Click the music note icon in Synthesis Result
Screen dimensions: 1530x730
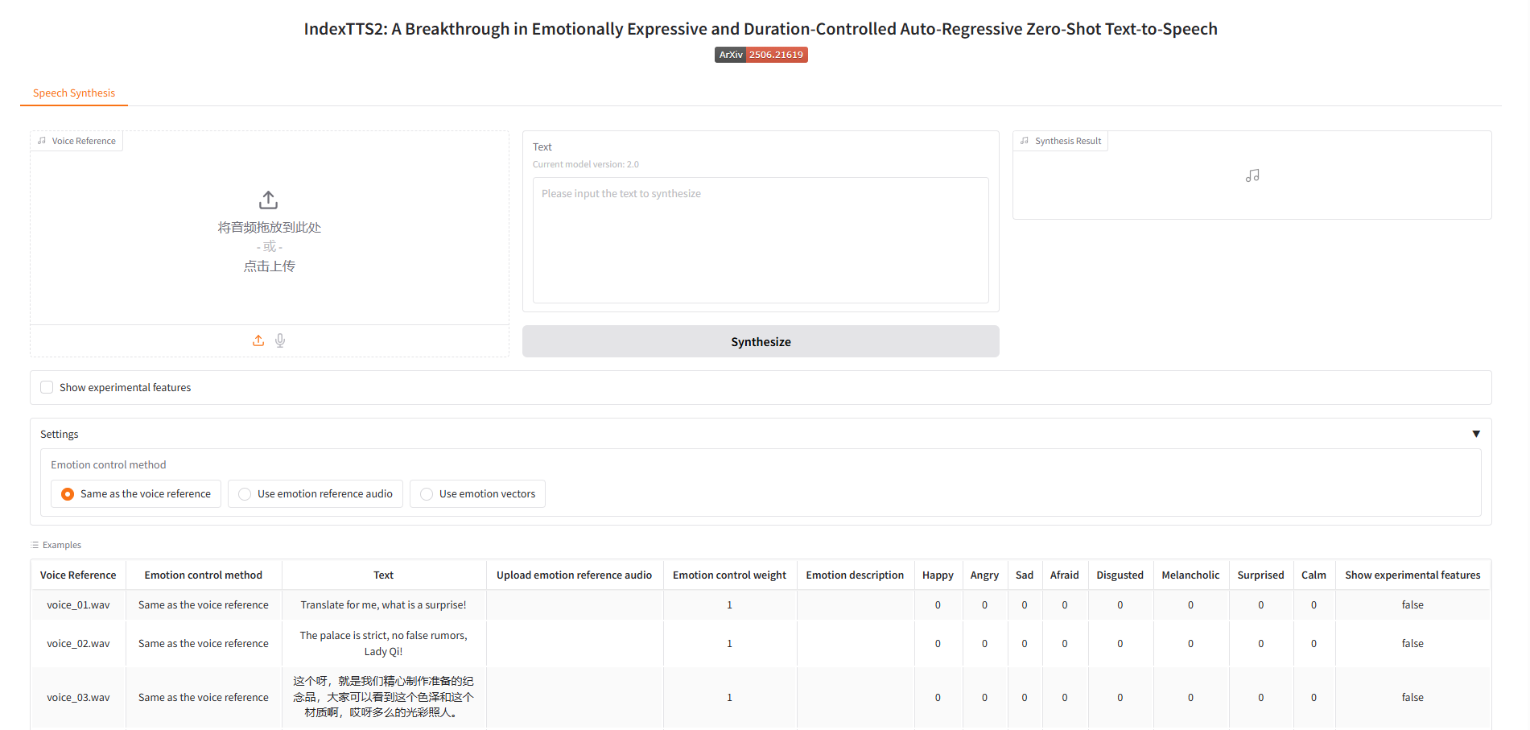coord(1252,175)
